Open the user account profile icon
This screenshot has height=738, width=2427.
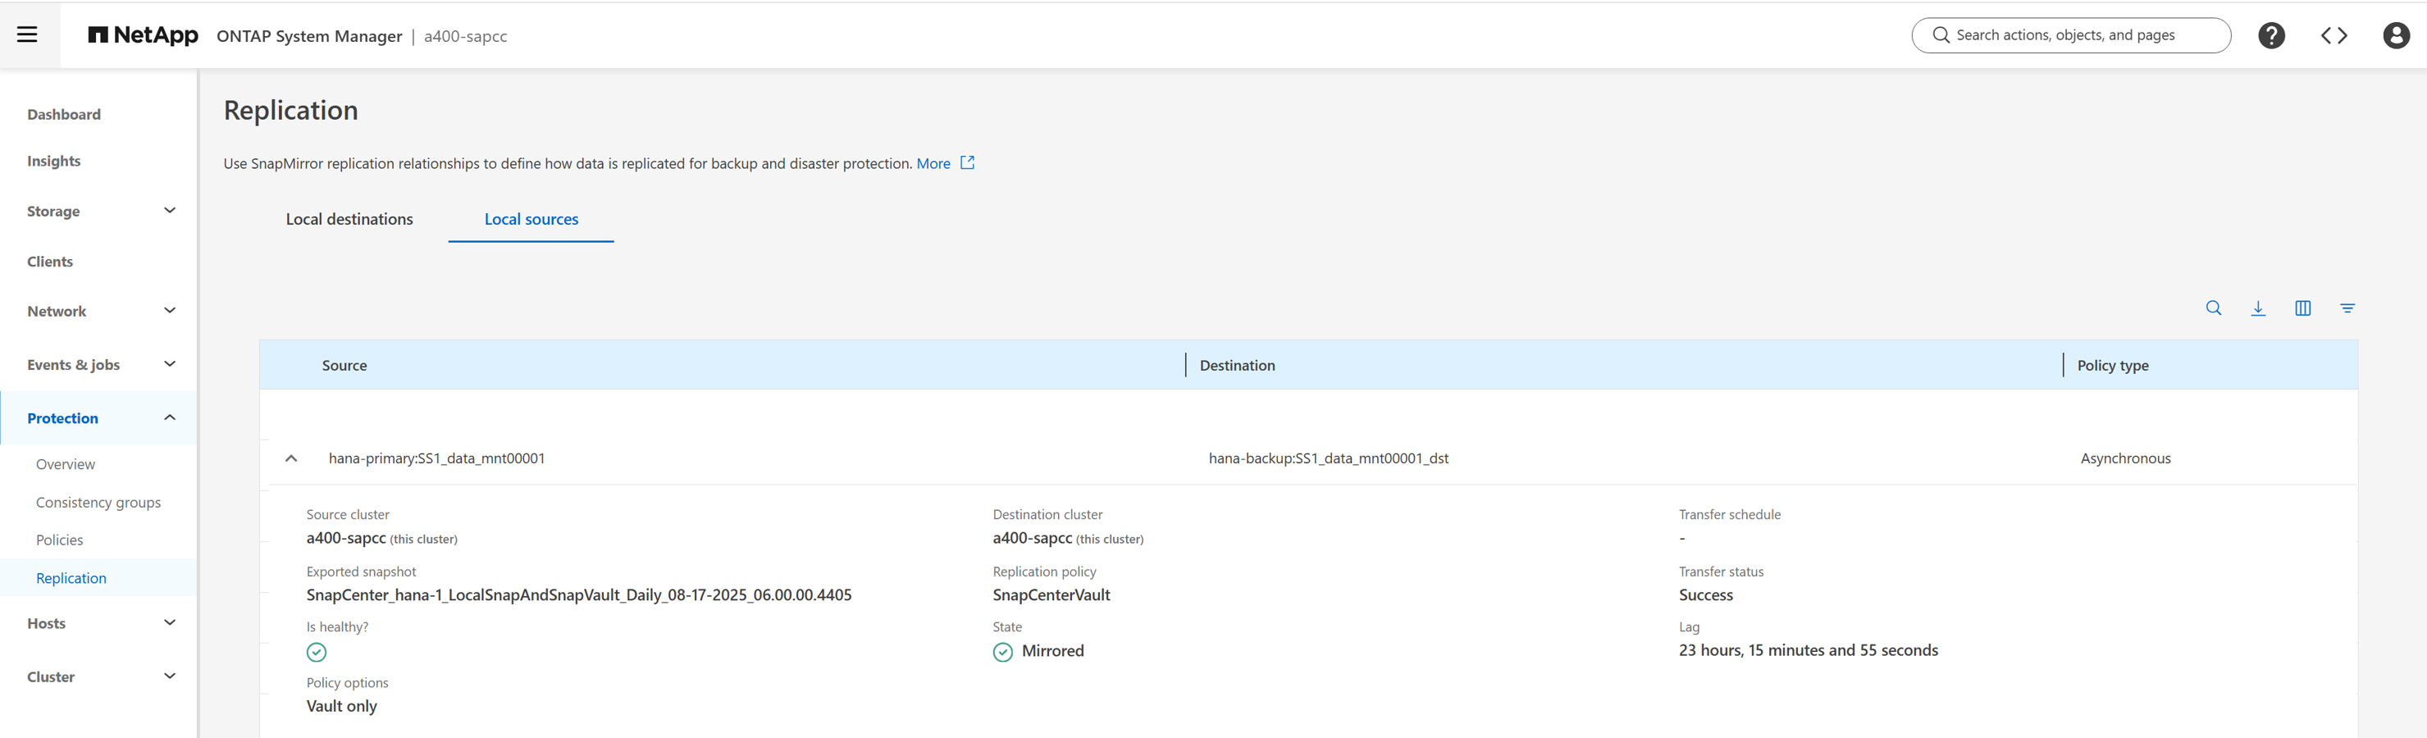tap(2396, 36)
